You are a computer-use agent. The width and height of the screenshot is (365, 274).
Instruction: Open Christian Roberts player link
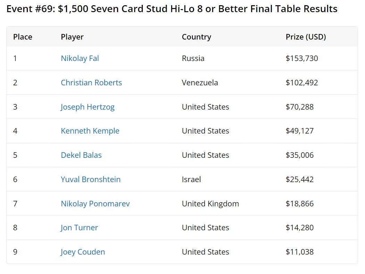pyautogui.click(x=91, y=83)
